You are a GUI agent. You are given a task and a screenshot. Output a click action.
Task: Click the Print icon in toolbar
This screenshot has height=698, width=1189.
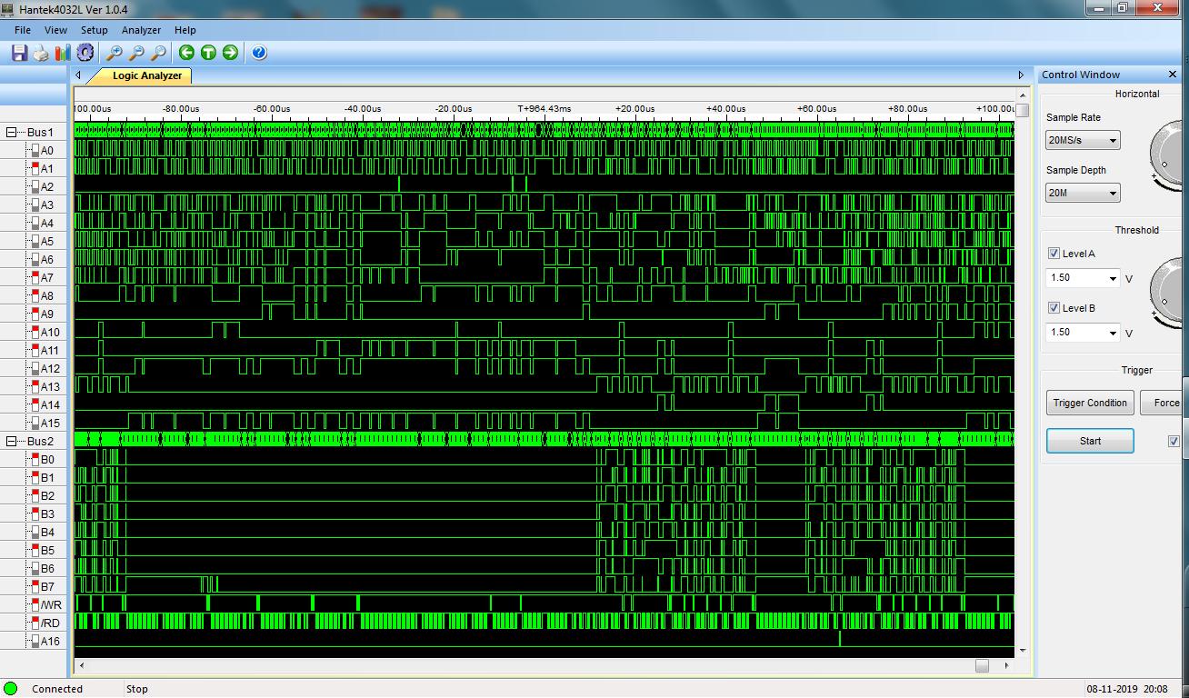[x=41, y=53]
